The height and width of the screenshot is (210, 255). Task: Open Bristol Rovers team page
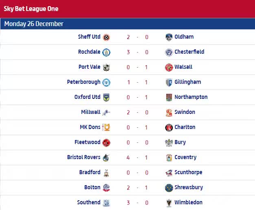(84, 157)
